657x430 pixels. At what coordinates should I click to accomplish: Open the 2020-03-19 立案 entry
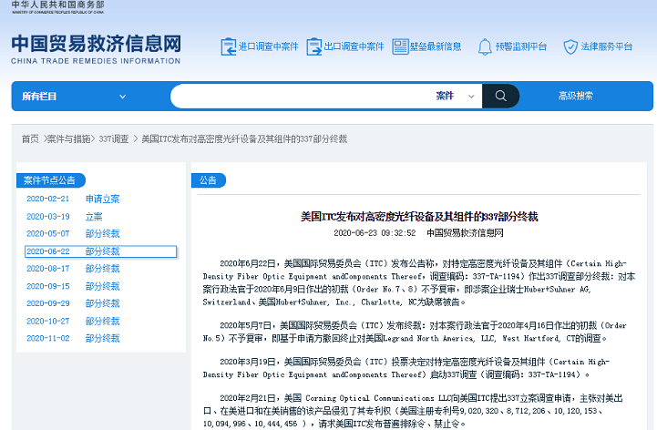pyautogui.click(x=65, y=217)
